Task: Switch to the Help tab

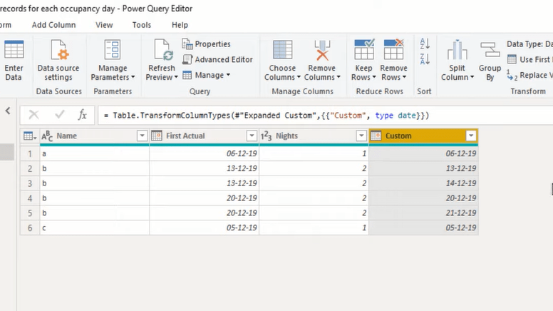Action: tap(180, 25)
